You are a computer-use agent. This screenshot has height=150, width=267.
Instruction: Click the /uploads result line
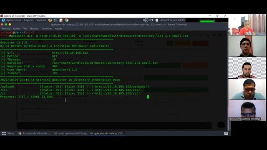[75, 87]
